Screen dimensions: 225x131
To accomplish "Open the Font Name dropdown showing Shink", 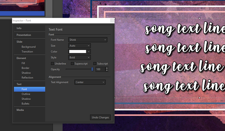I will (88, 40).
